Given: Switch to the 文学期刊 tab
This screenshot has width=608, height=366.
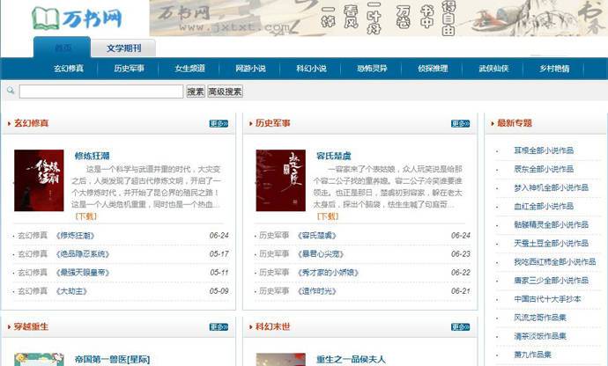Looking at the screenshot, I should pos(124,48).
